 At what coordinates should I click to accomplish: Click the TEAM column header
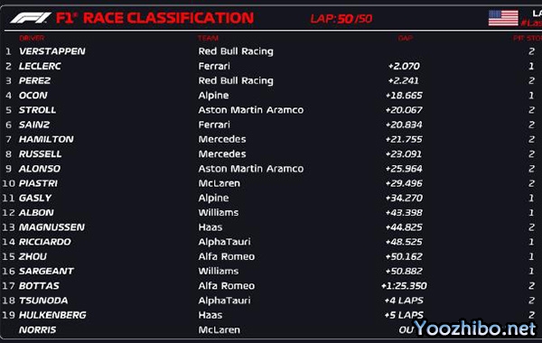[x=208, y=38]
